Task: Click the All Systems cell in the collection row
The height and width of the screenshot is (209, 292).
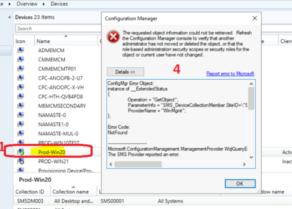Action: (170, 201)
